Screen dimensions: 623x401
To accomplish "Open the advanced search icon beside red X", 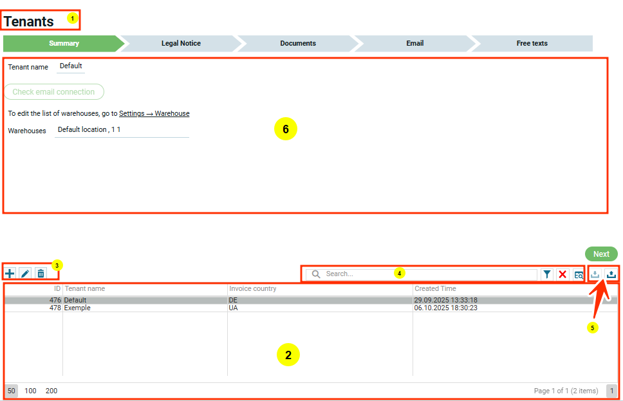I will 578,274.
